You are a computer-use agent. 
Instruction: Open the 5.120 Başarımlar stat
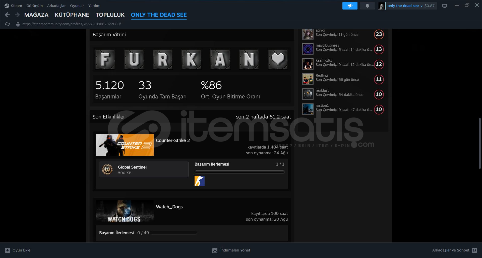110,90
